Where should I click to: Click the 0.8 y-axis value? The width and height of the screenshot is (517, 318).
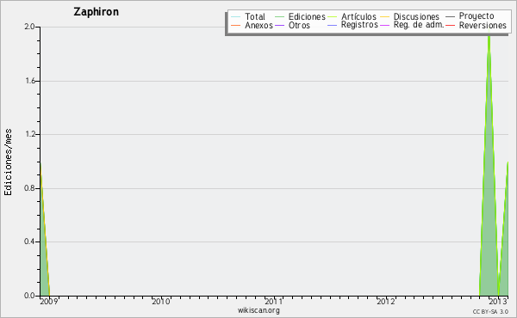tap(29, 188)
